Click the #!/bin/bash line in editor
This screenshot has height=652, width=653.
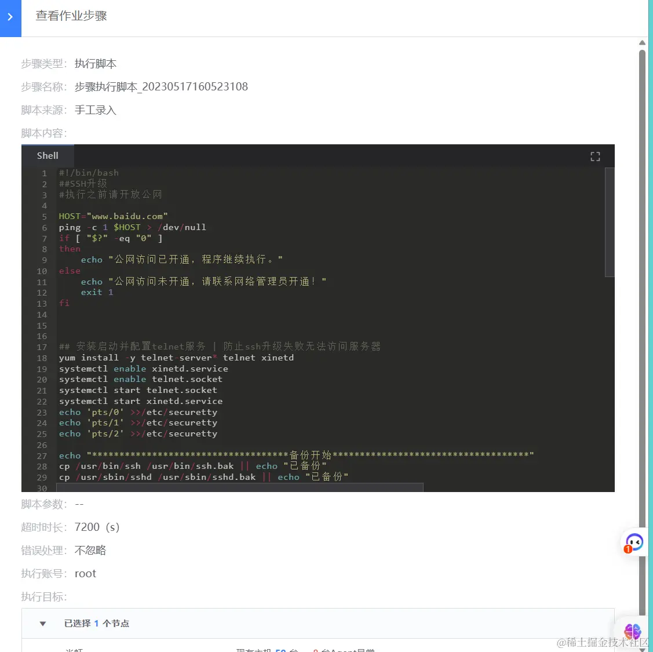(x=89, y=173)
